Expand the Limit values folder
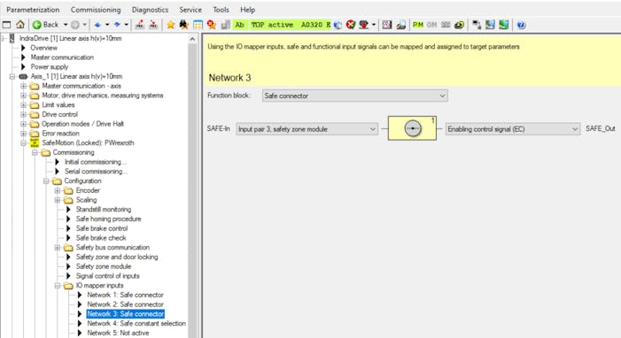Screen dimensions: 621x338 pyautogui.click(x=23, y=105)
